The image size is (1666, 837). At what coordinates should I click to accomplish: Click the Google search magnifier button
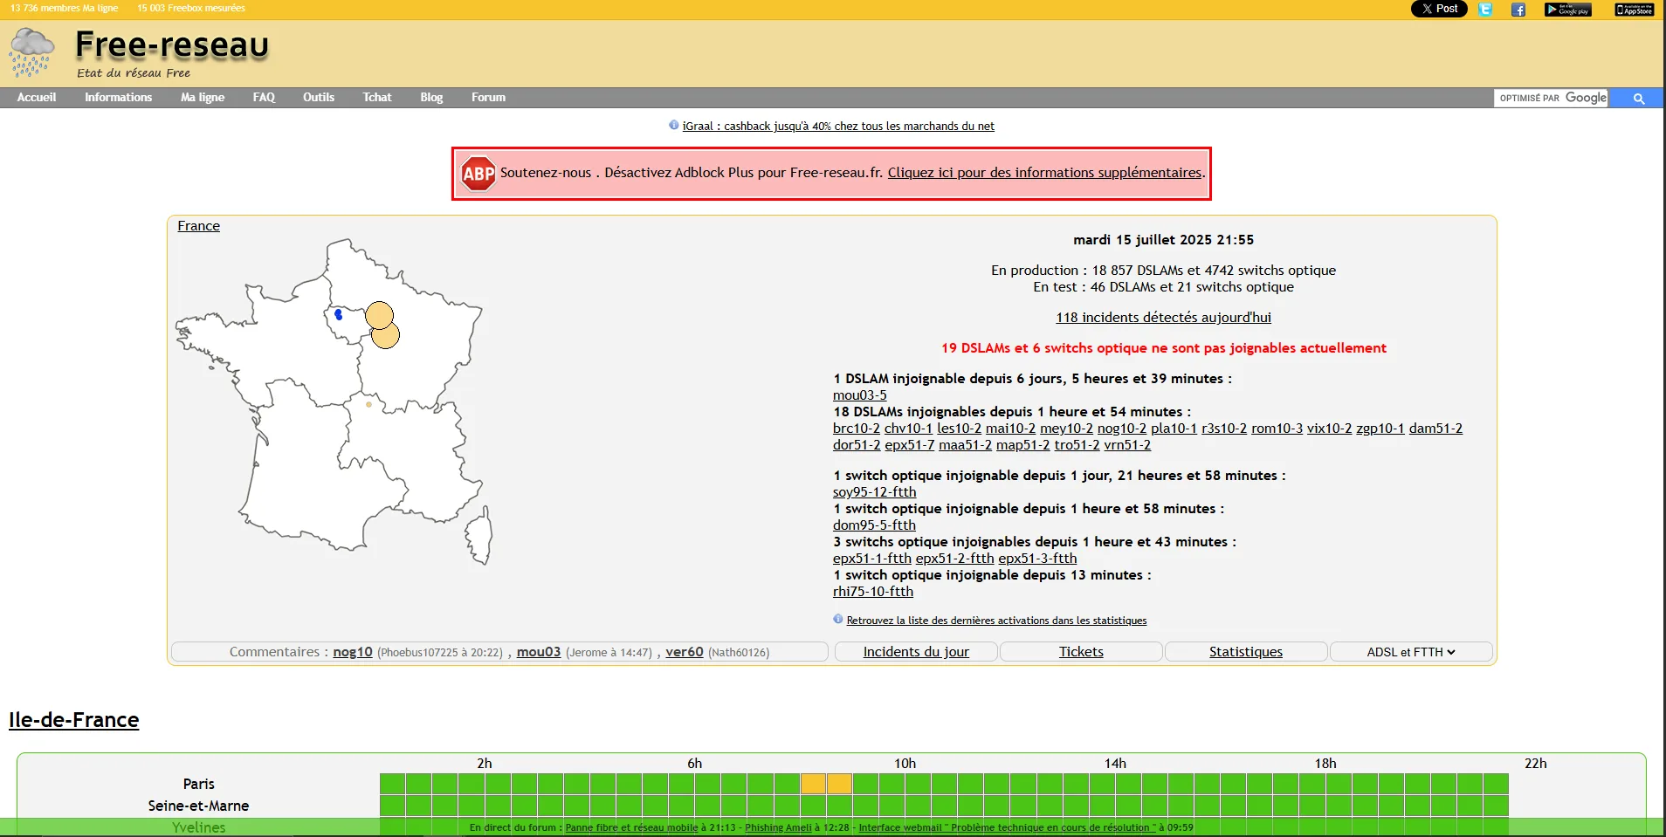click(1638, 99)
